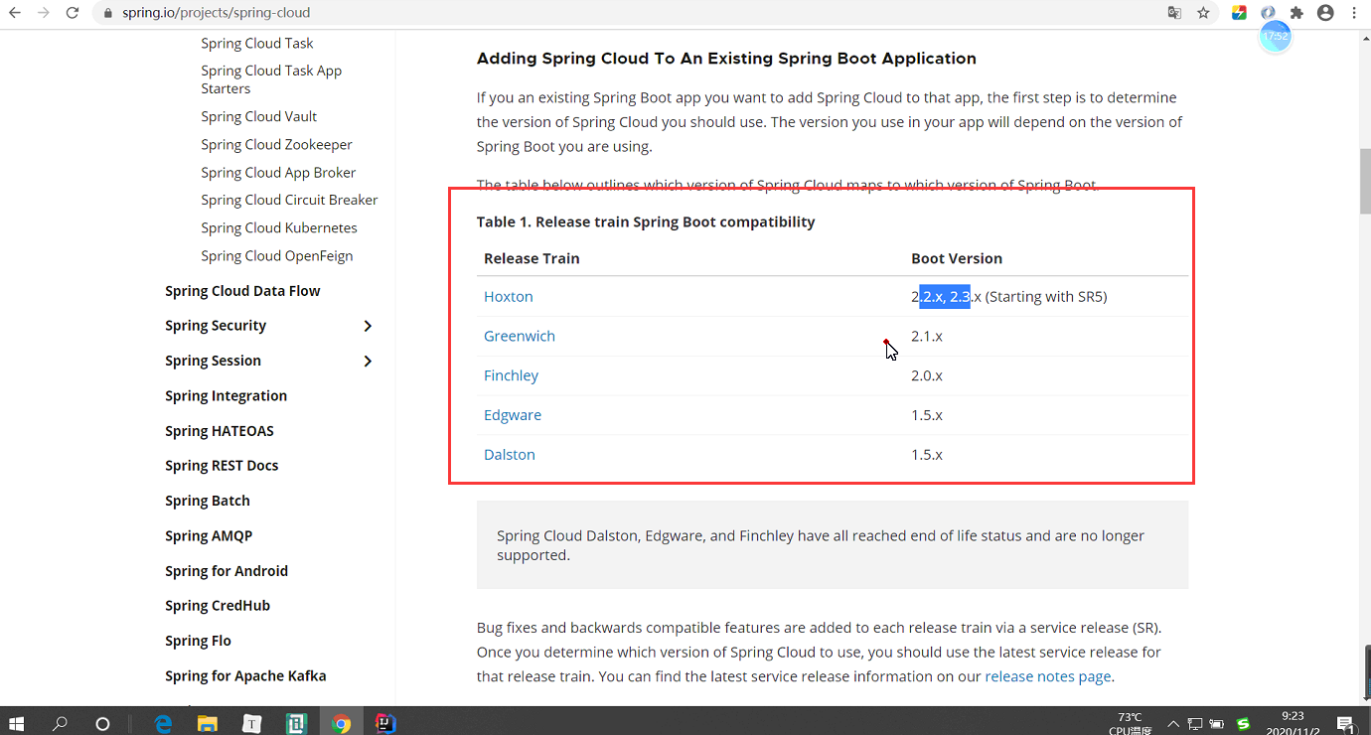Click the Hoxton boot version 2.2.x, 2.3.x cell
Image resolution: width=1371 pixels, height=735 pixels.
tap(1008, 297)
